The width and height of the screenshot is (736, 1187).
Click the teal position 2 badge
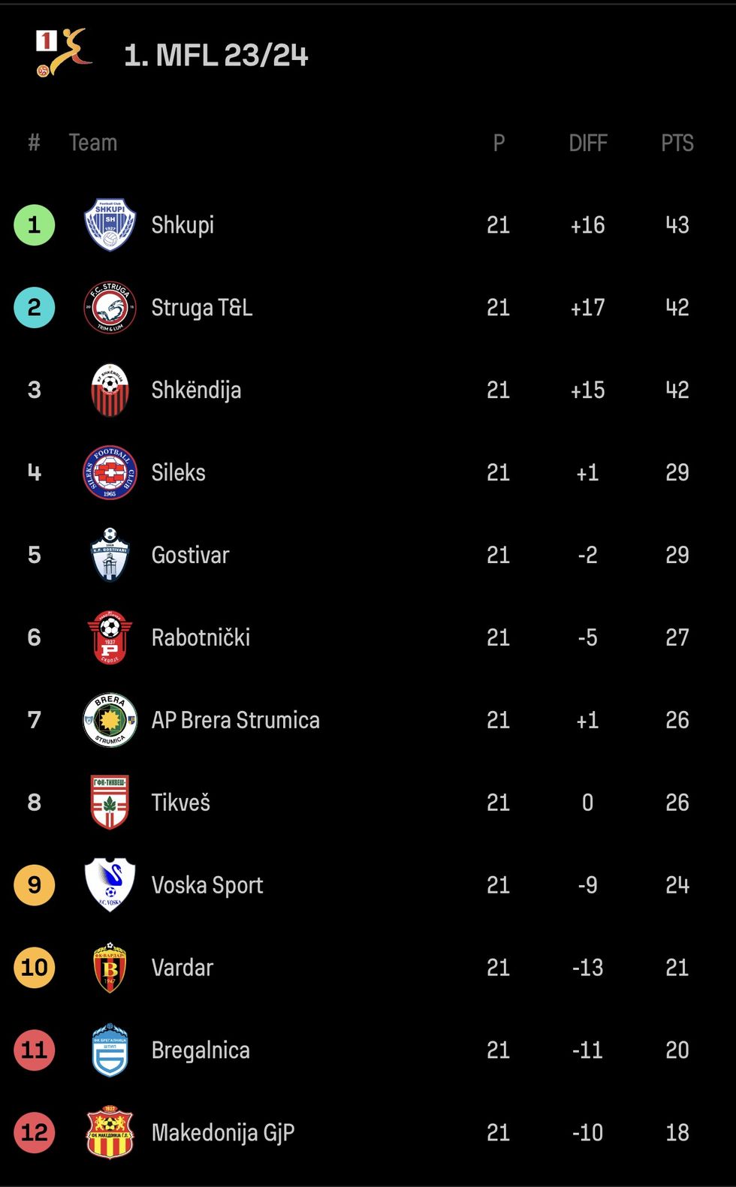35,307
